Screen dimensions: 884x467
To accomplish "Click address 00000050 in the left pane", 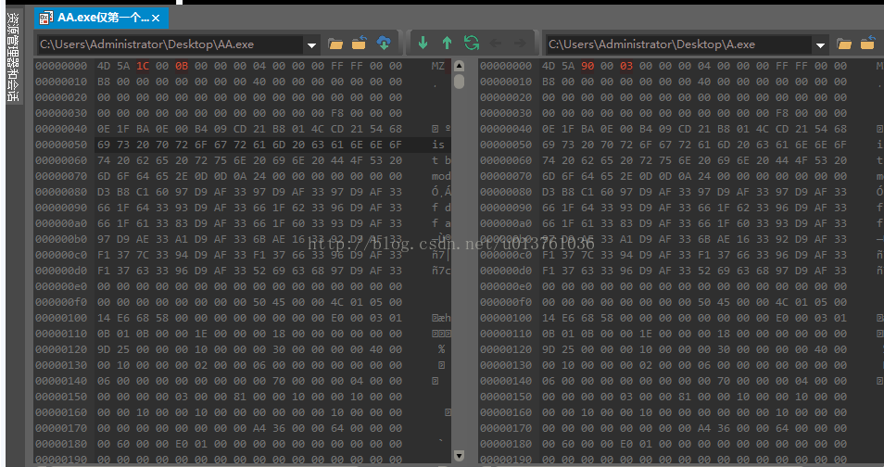I will [x=61, y=145].
